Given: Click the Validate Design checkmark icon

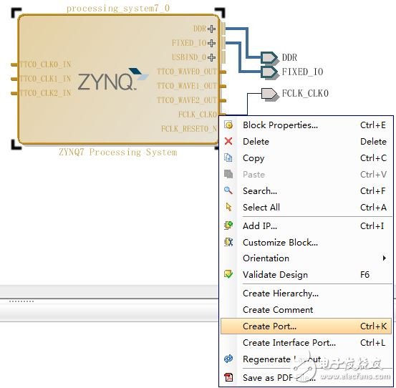Looking at the screenshot, I should (x=228, y=274).
